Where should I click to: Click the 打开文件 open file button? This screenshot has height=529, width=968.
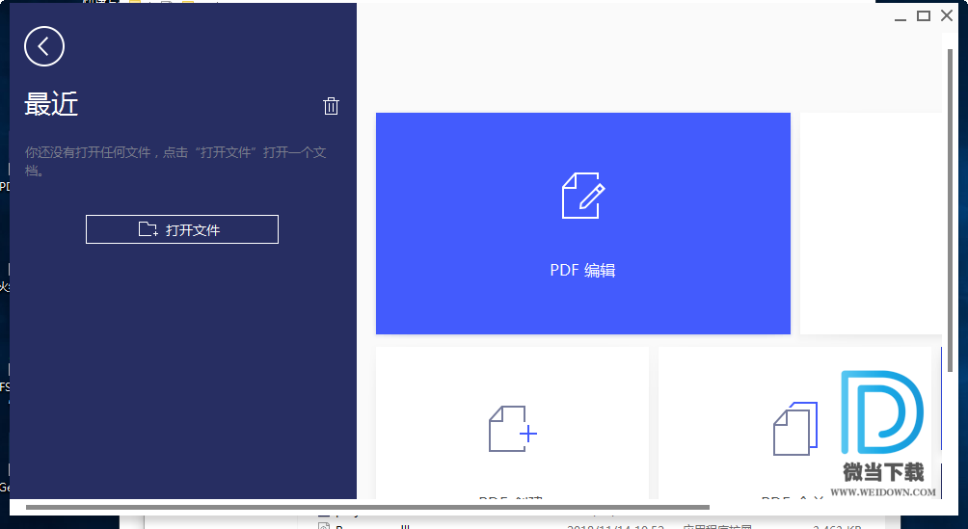(x=182, y=229)
